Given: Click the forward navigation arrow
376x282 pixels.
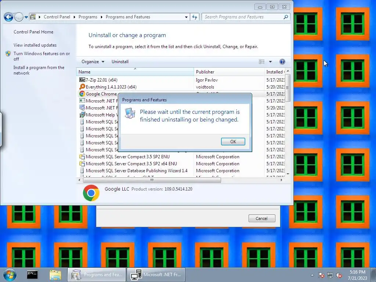Looking at the screenshot, I should 19,17.
